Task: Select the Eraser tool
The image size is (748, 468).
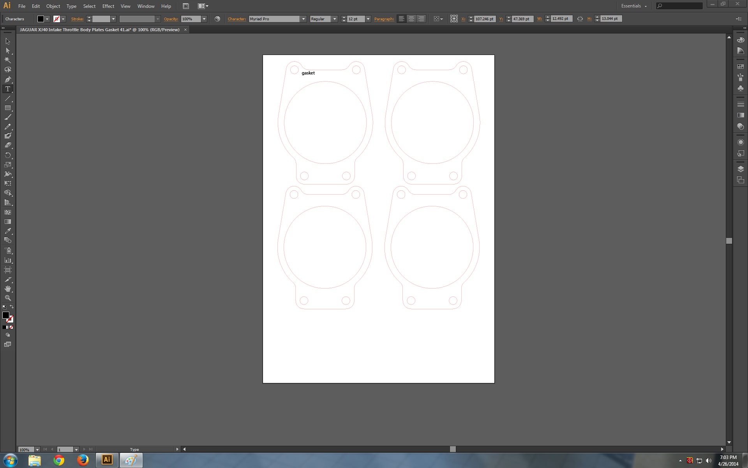Action: click(x=8, y=145)
